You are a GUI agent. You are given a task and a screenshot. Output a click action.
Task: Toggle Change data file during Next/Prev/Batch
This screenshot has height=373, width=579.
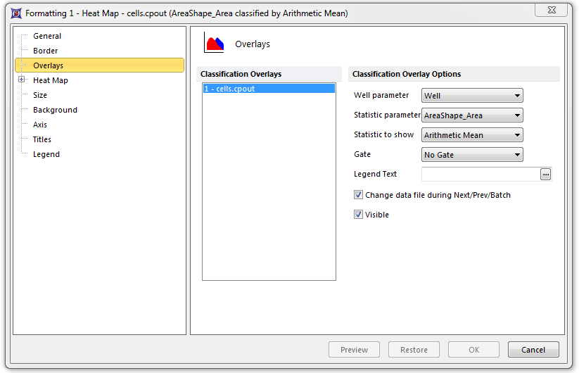point(359,195)
